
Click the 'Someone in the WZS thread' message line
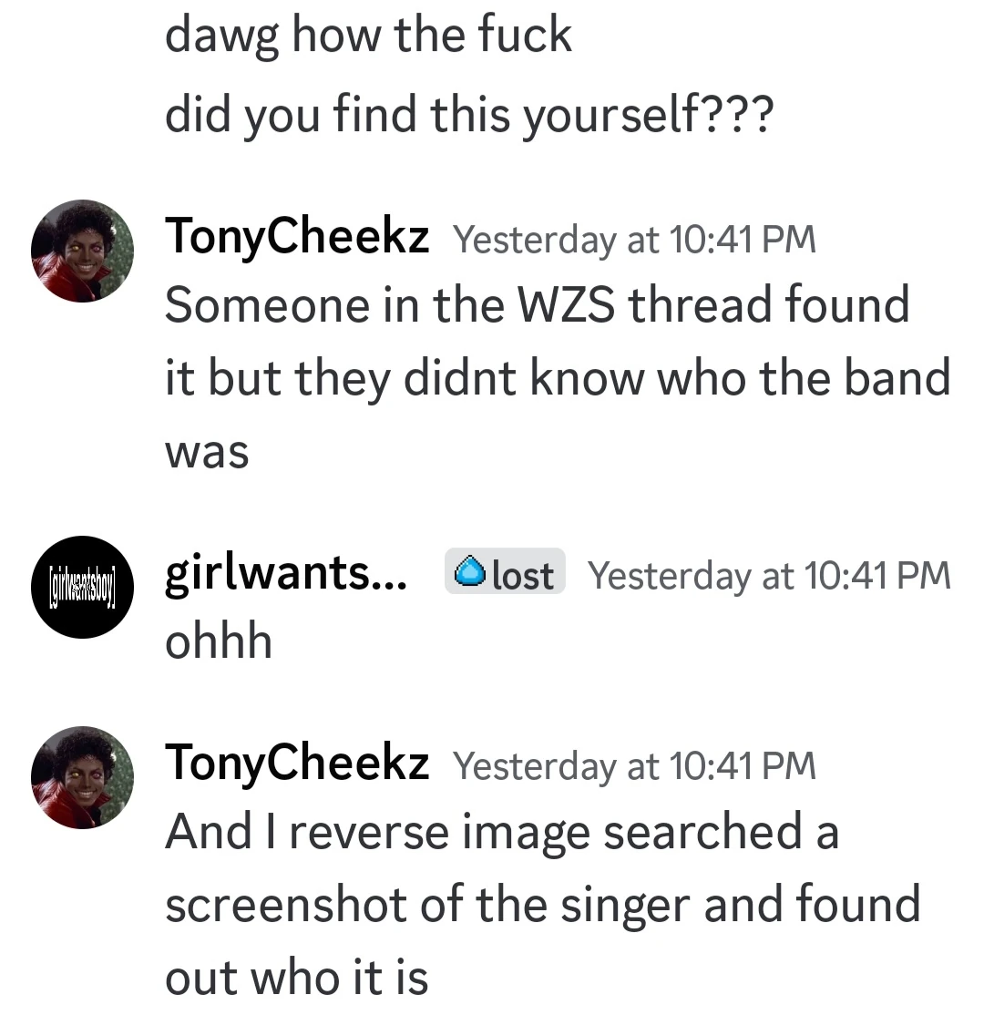coord(537,304)
